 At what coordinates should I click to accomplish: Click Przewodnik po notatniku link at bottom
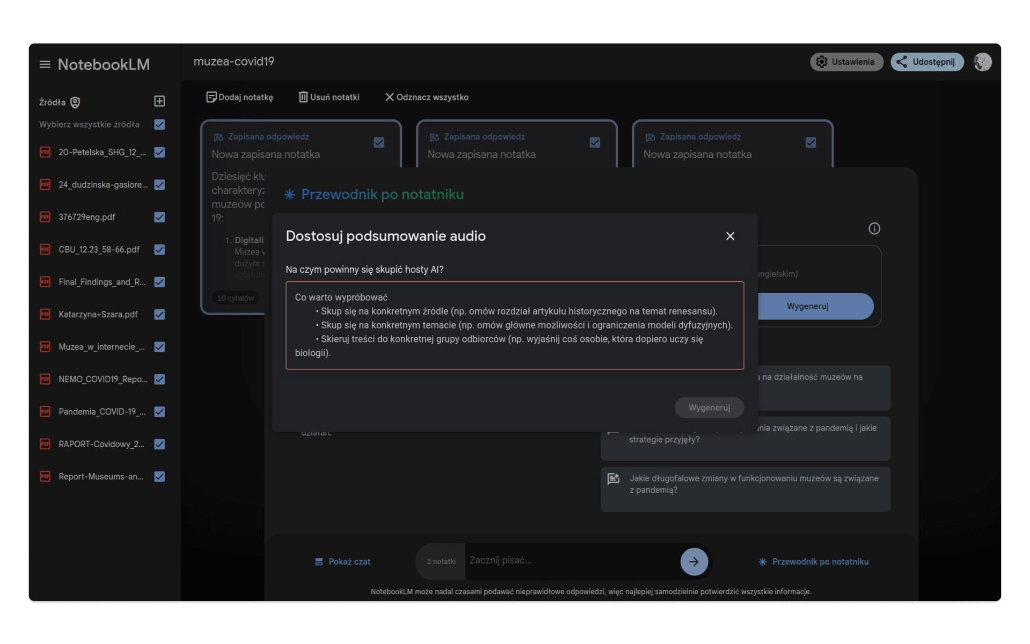(813, 562)
